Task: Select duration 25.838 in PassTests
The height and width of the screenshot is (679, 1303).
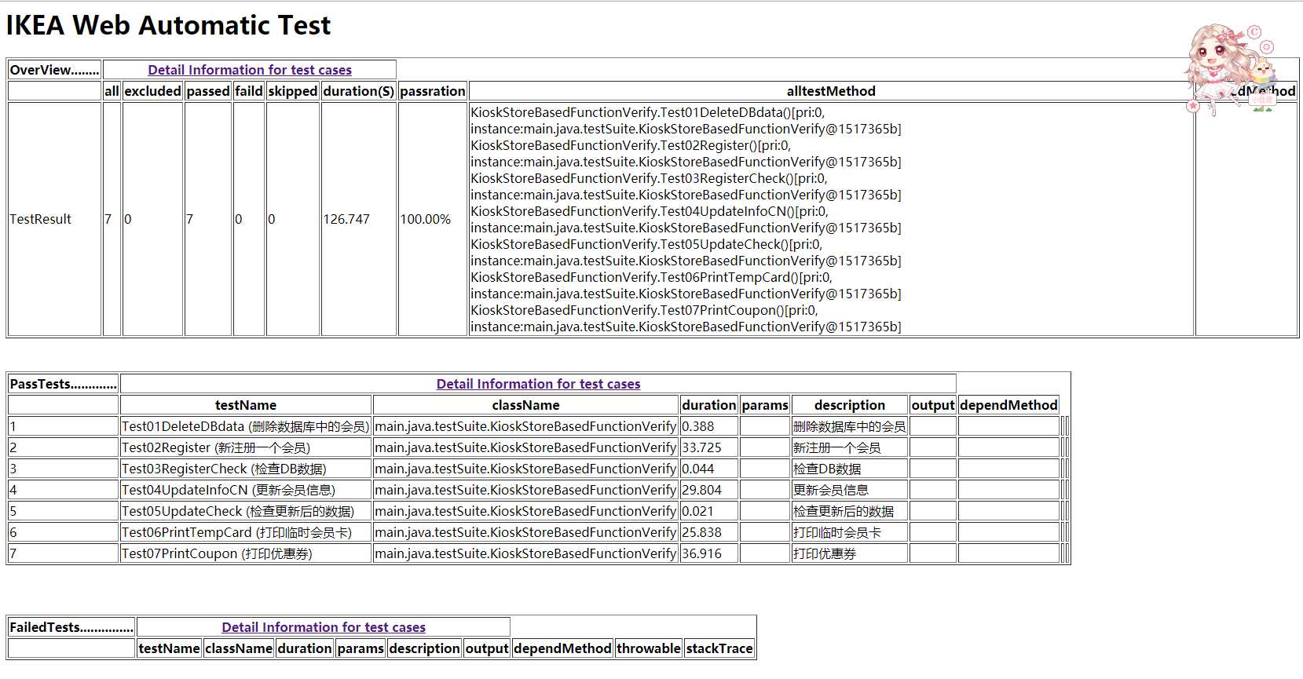Action: (709, 532)
